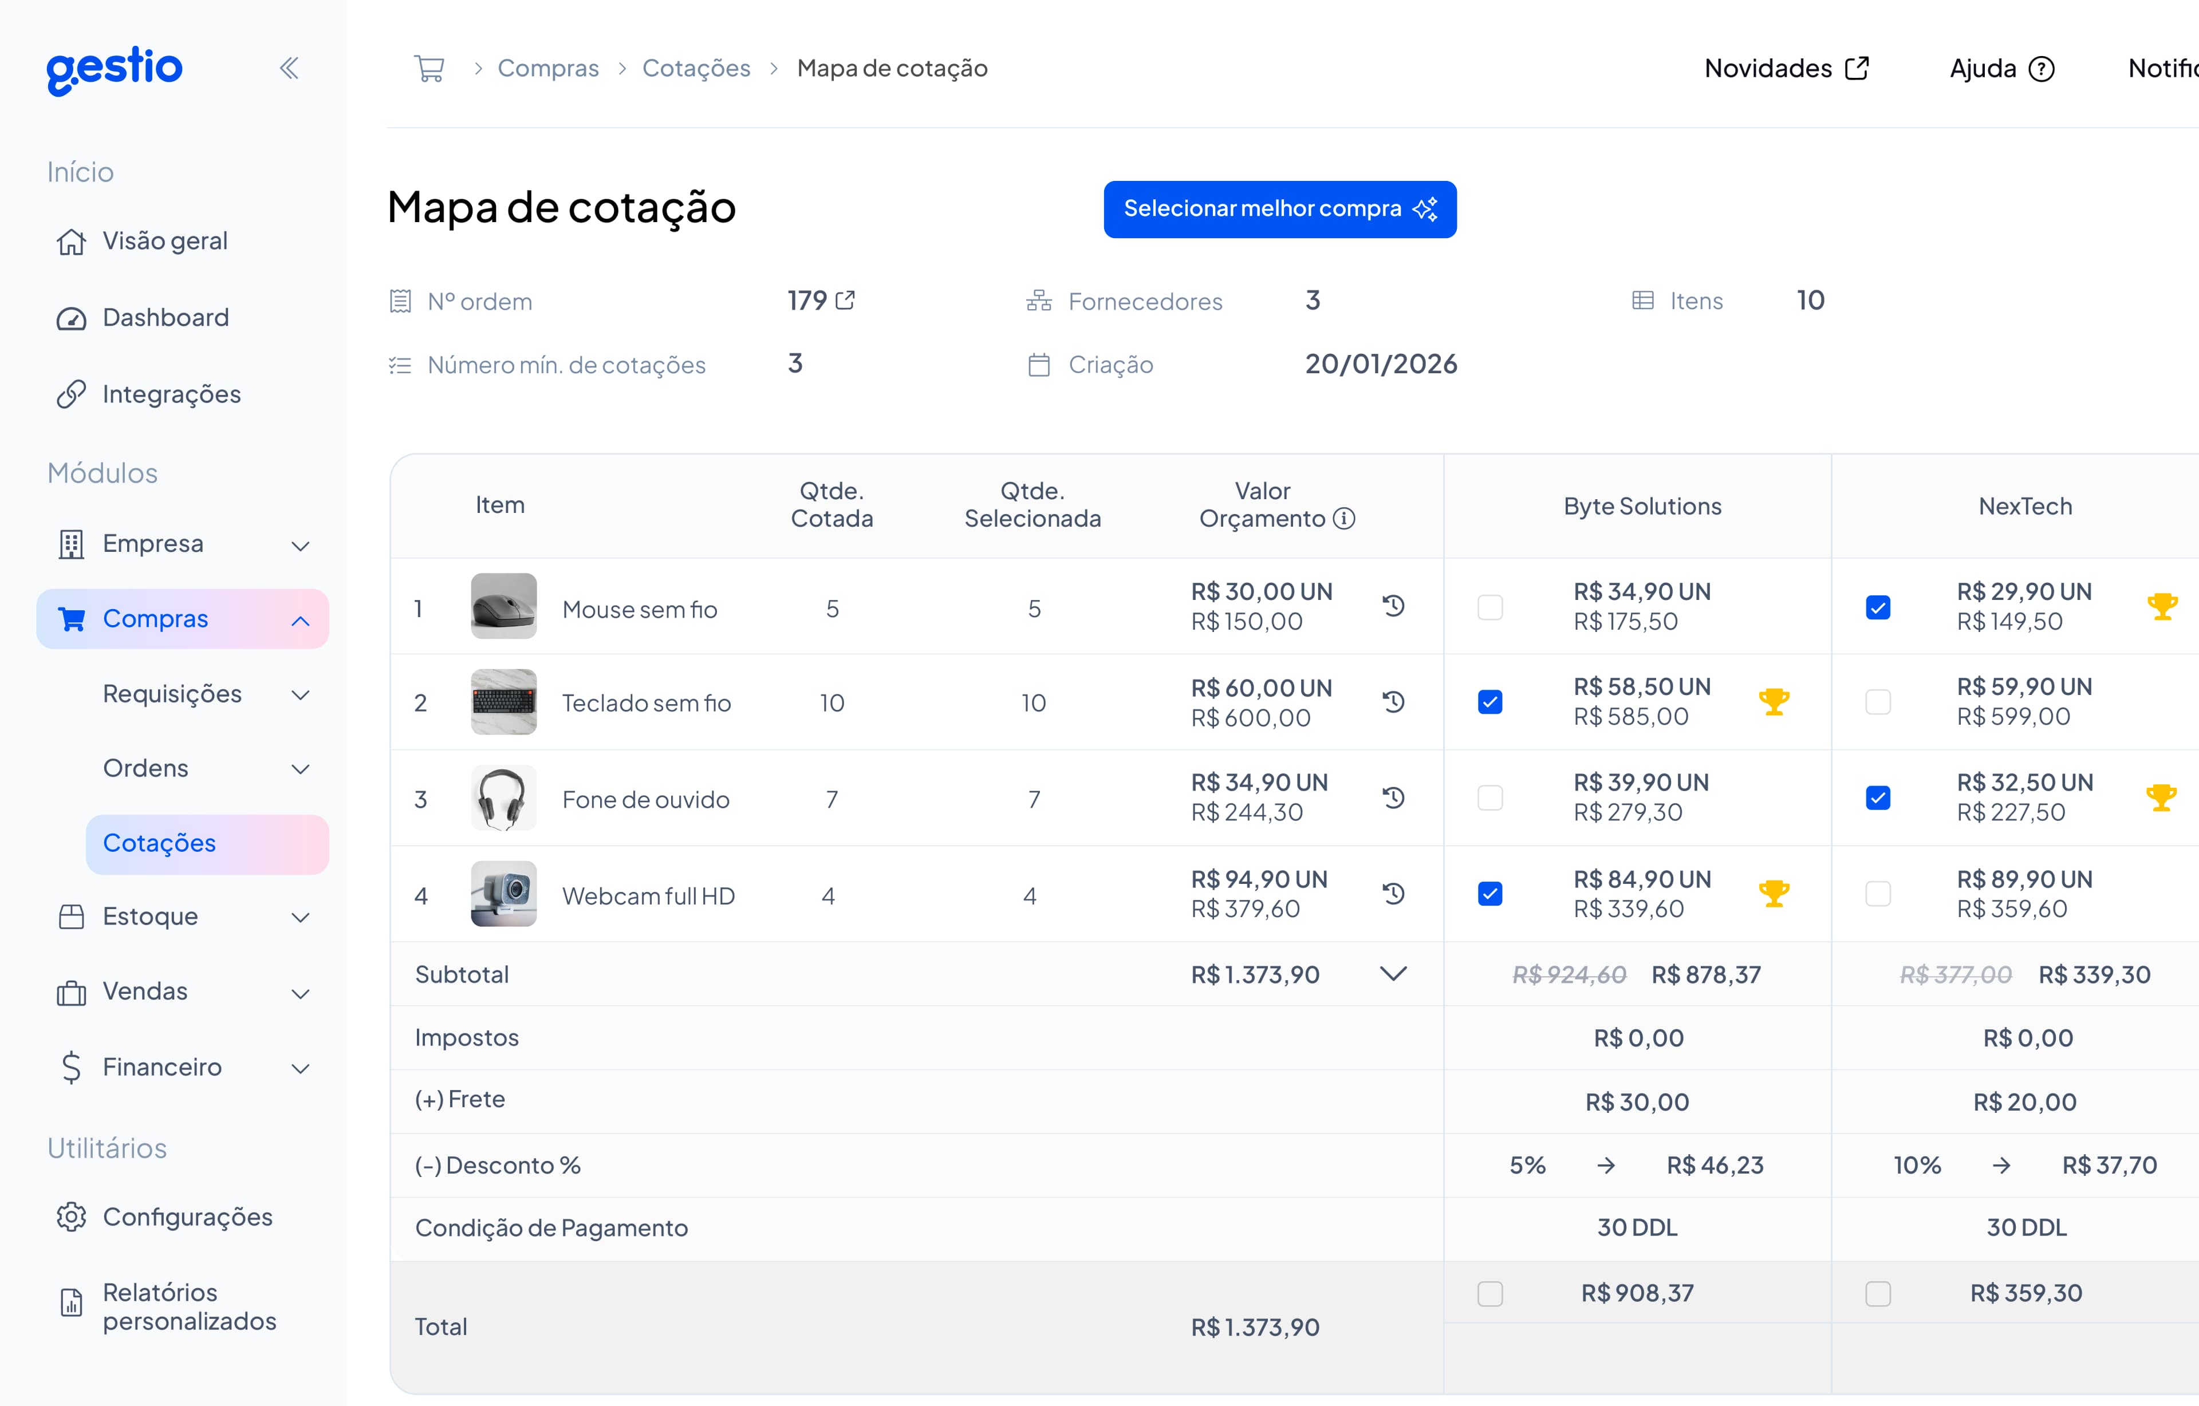
Task: Open Ajuda help icon
Action: click(2044, 68)
